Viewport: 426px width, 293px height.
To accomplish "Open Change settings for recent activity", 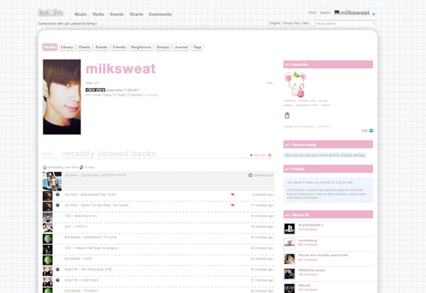I will 353,155.
